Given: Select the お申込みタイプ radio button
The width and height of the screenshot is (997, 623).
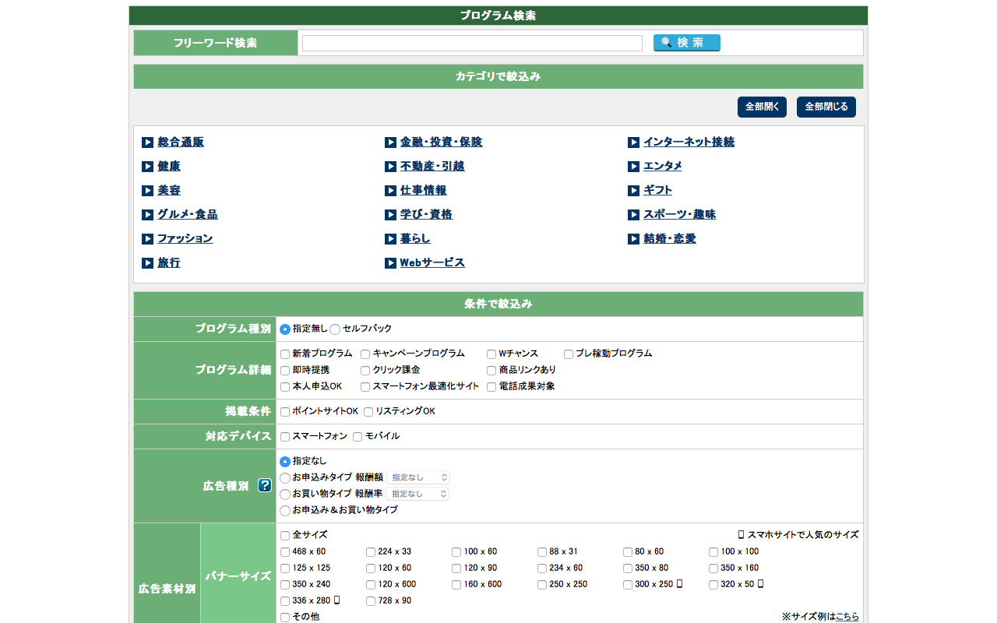Looking at the screenshot, I should click(285, 478).
